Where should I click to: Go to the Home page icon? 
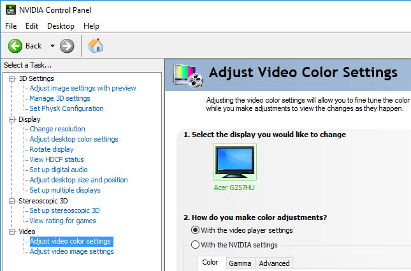[x=96, y=46]
